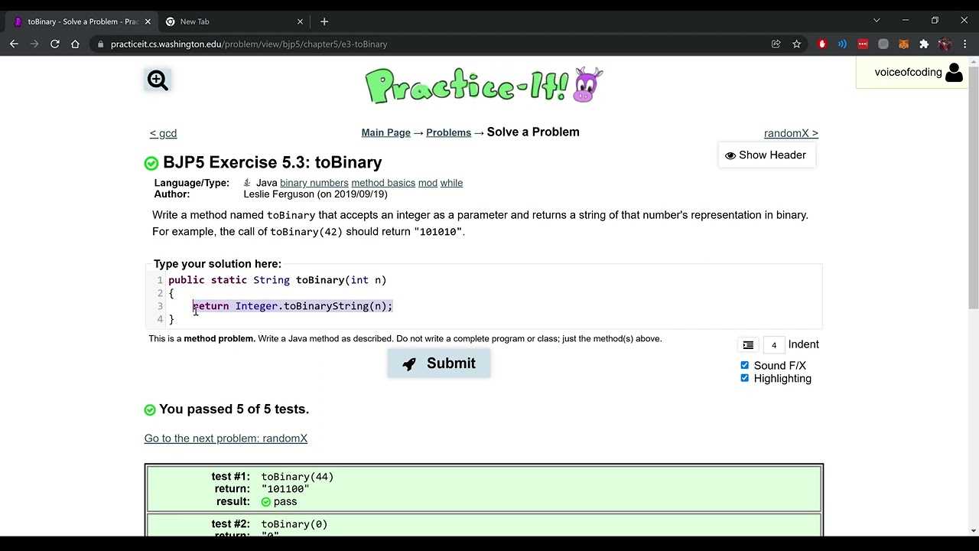Click the 'BJP5 Exercise 5.3: toBinary' heading
The height and width of the screenshot is (551, 979).
[272, 162]
